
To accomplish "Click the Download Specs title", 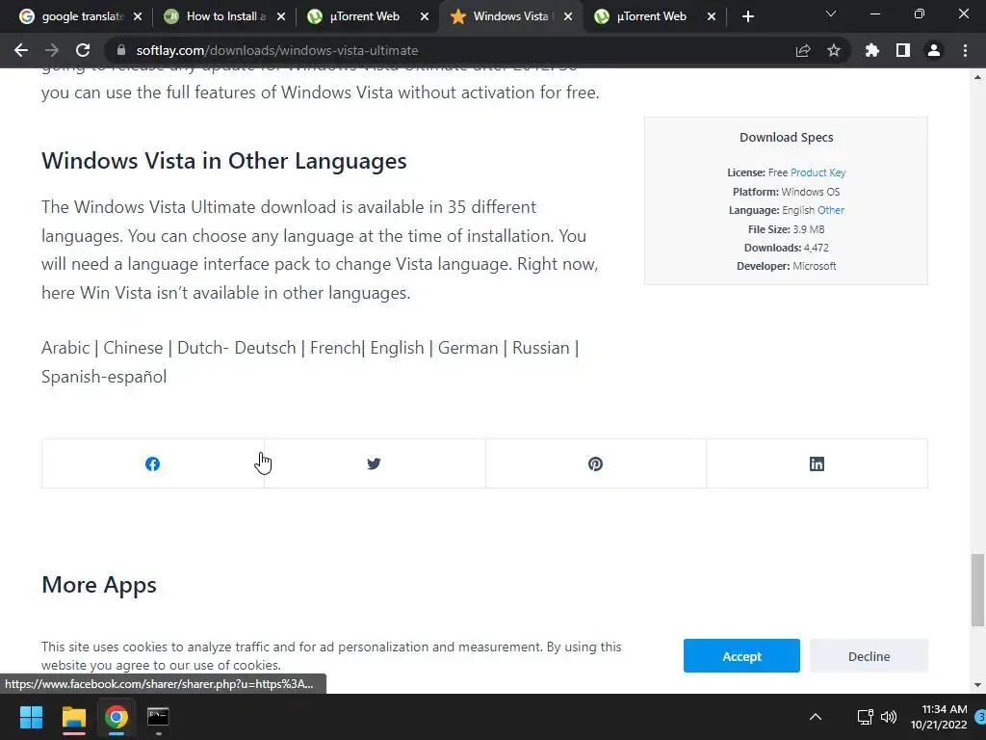I will pyautogui.click(x=786, y=137).
